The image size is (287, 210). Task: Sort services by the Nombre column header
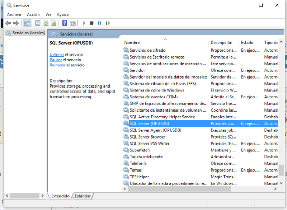[132, 42]
